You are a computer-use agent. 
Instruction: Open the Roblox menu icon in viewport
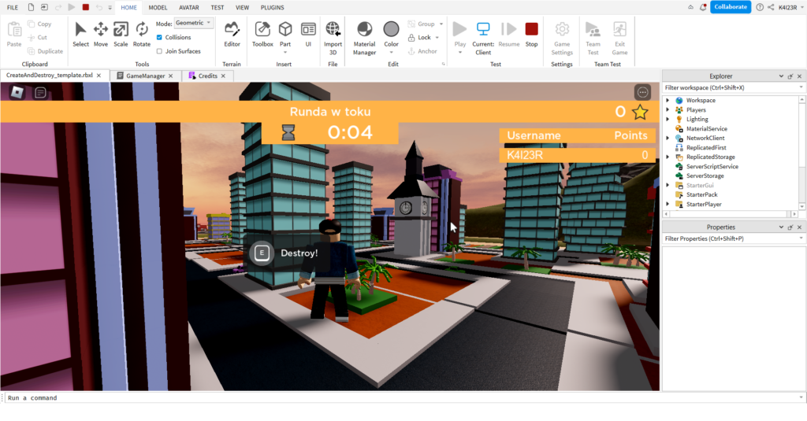tap(17, 93)
